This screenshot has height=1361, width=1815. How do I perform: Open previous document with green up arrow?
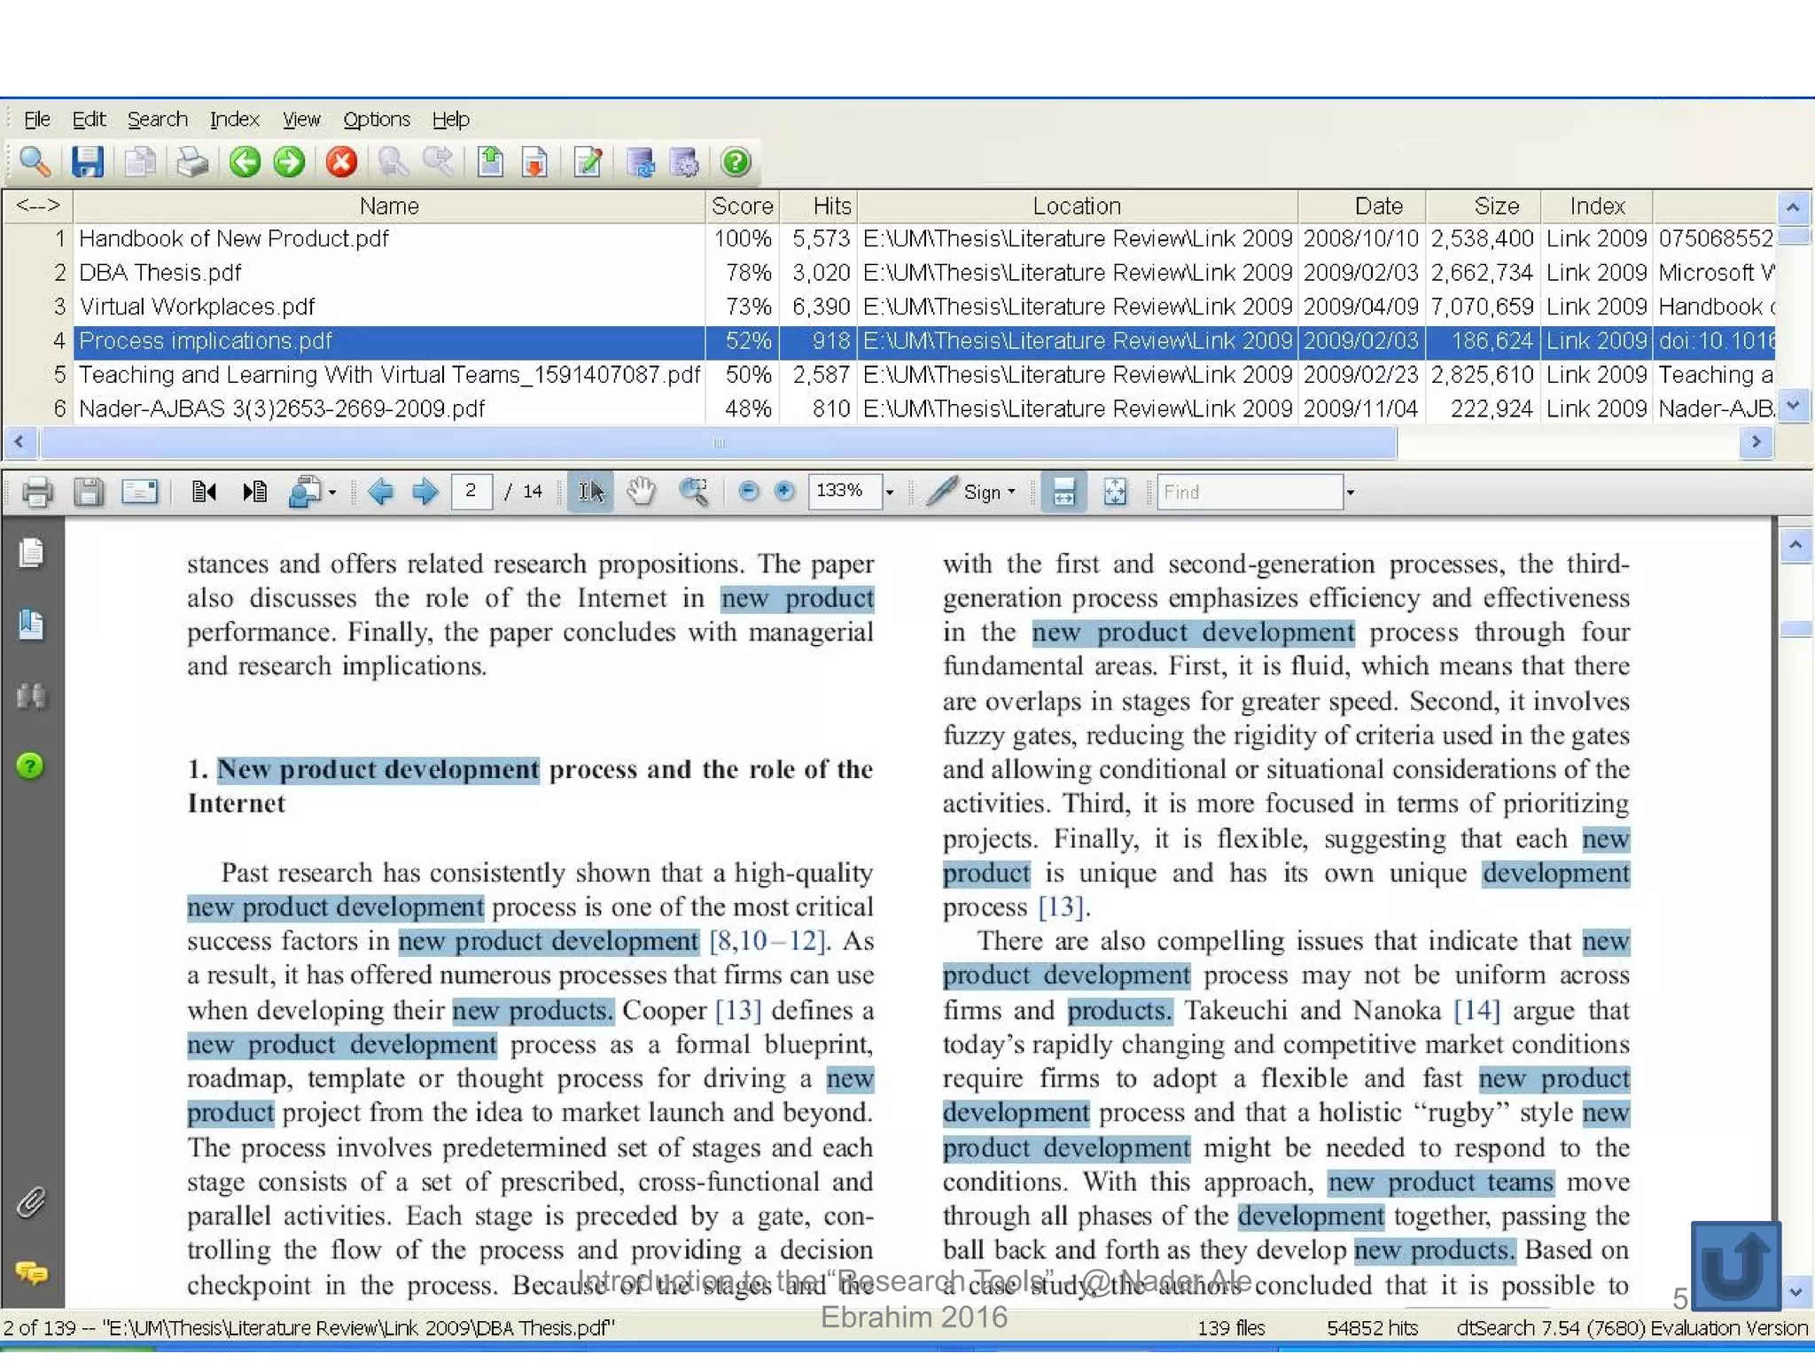click(491, 162)
